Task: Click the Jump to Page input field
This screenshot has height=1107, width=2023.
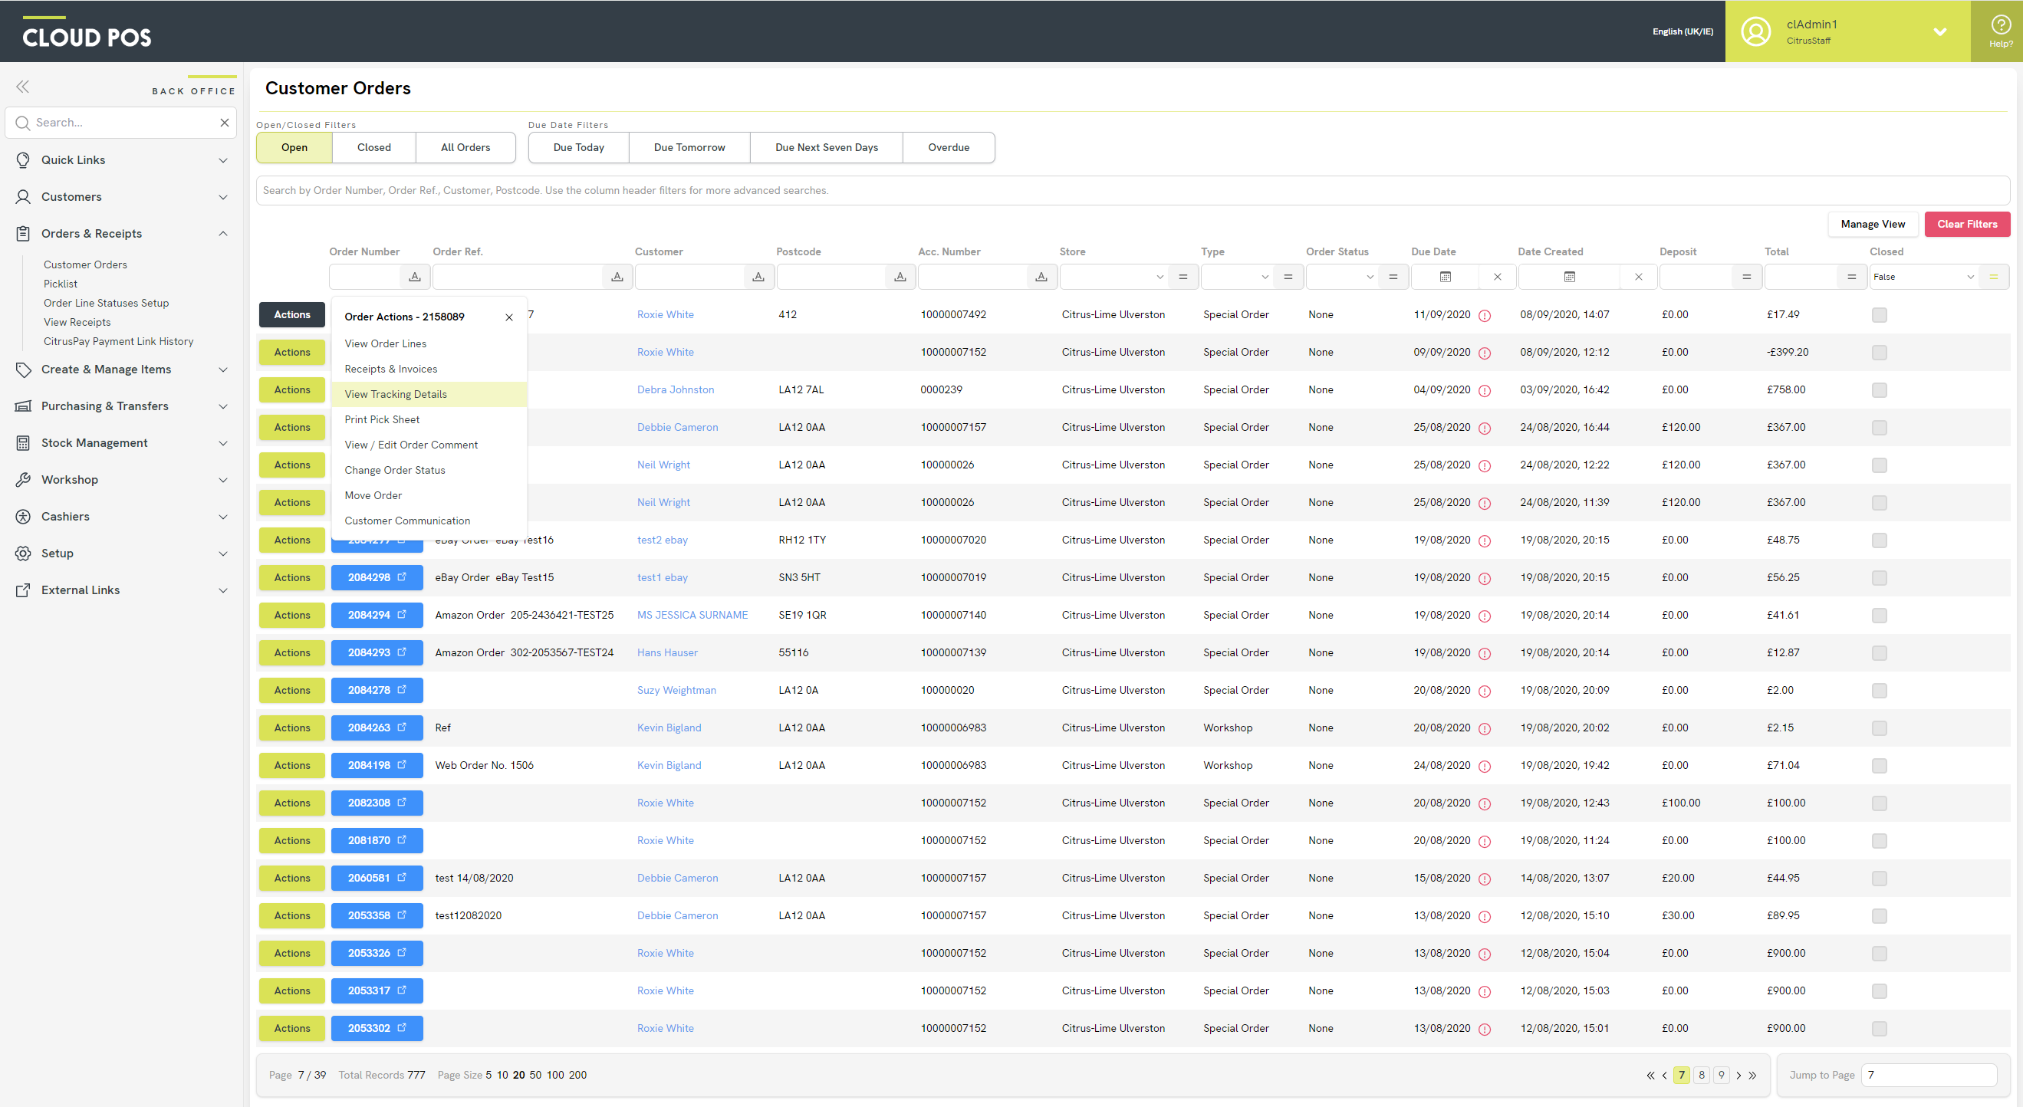Action: (x=1929, y=1075)
